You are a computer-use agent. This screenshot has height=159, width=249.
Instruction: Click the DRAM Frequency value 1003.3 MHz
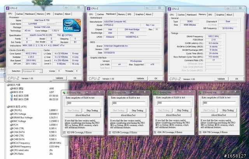click(x=214, y=36)
